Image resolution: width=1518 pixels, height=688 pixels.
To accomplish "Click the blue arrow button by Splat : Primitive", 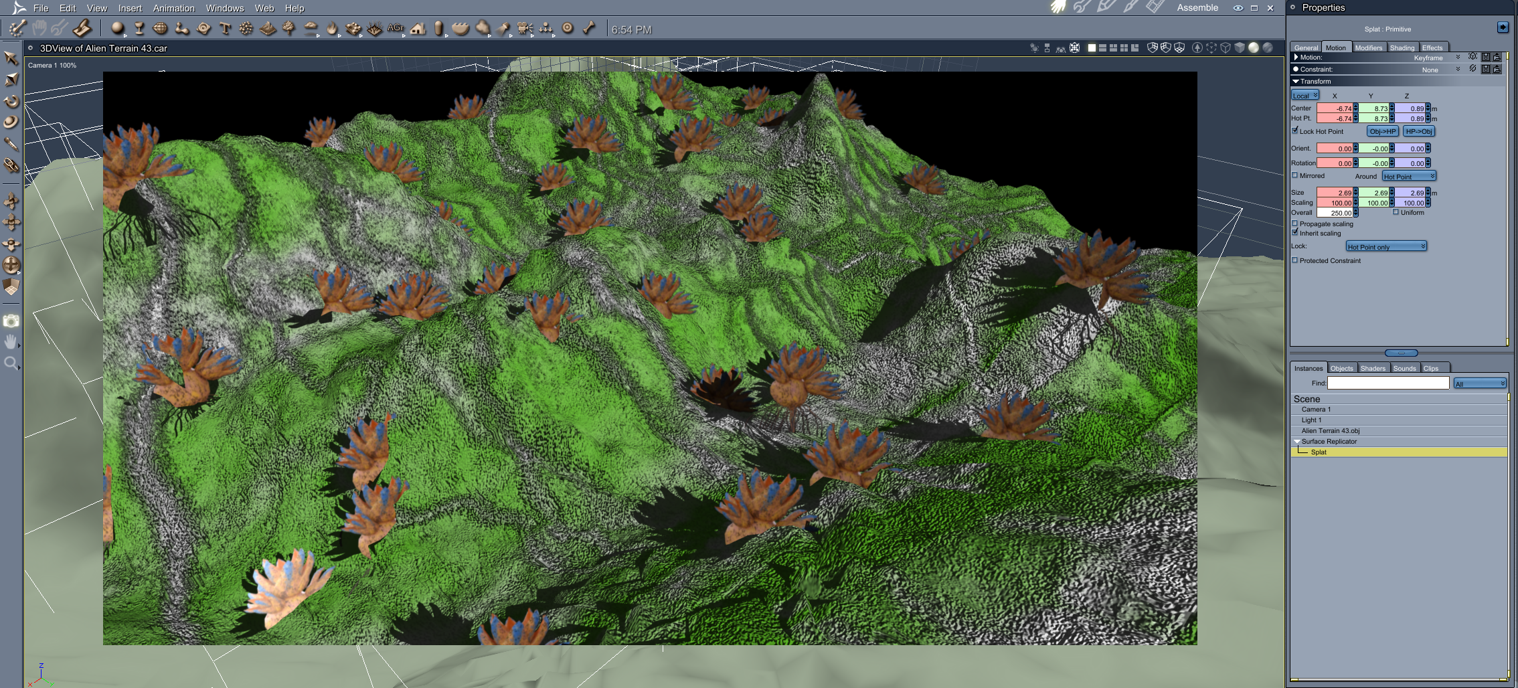I will (x=1503, y=27).
